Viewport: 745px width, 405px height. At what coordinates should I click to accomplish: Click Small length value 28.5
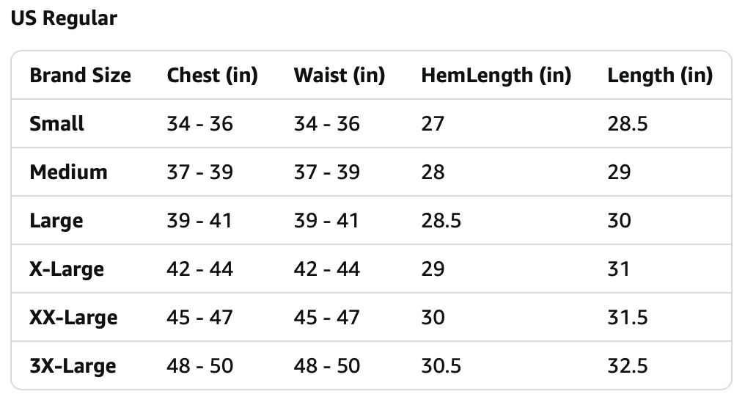pos(627,124)
